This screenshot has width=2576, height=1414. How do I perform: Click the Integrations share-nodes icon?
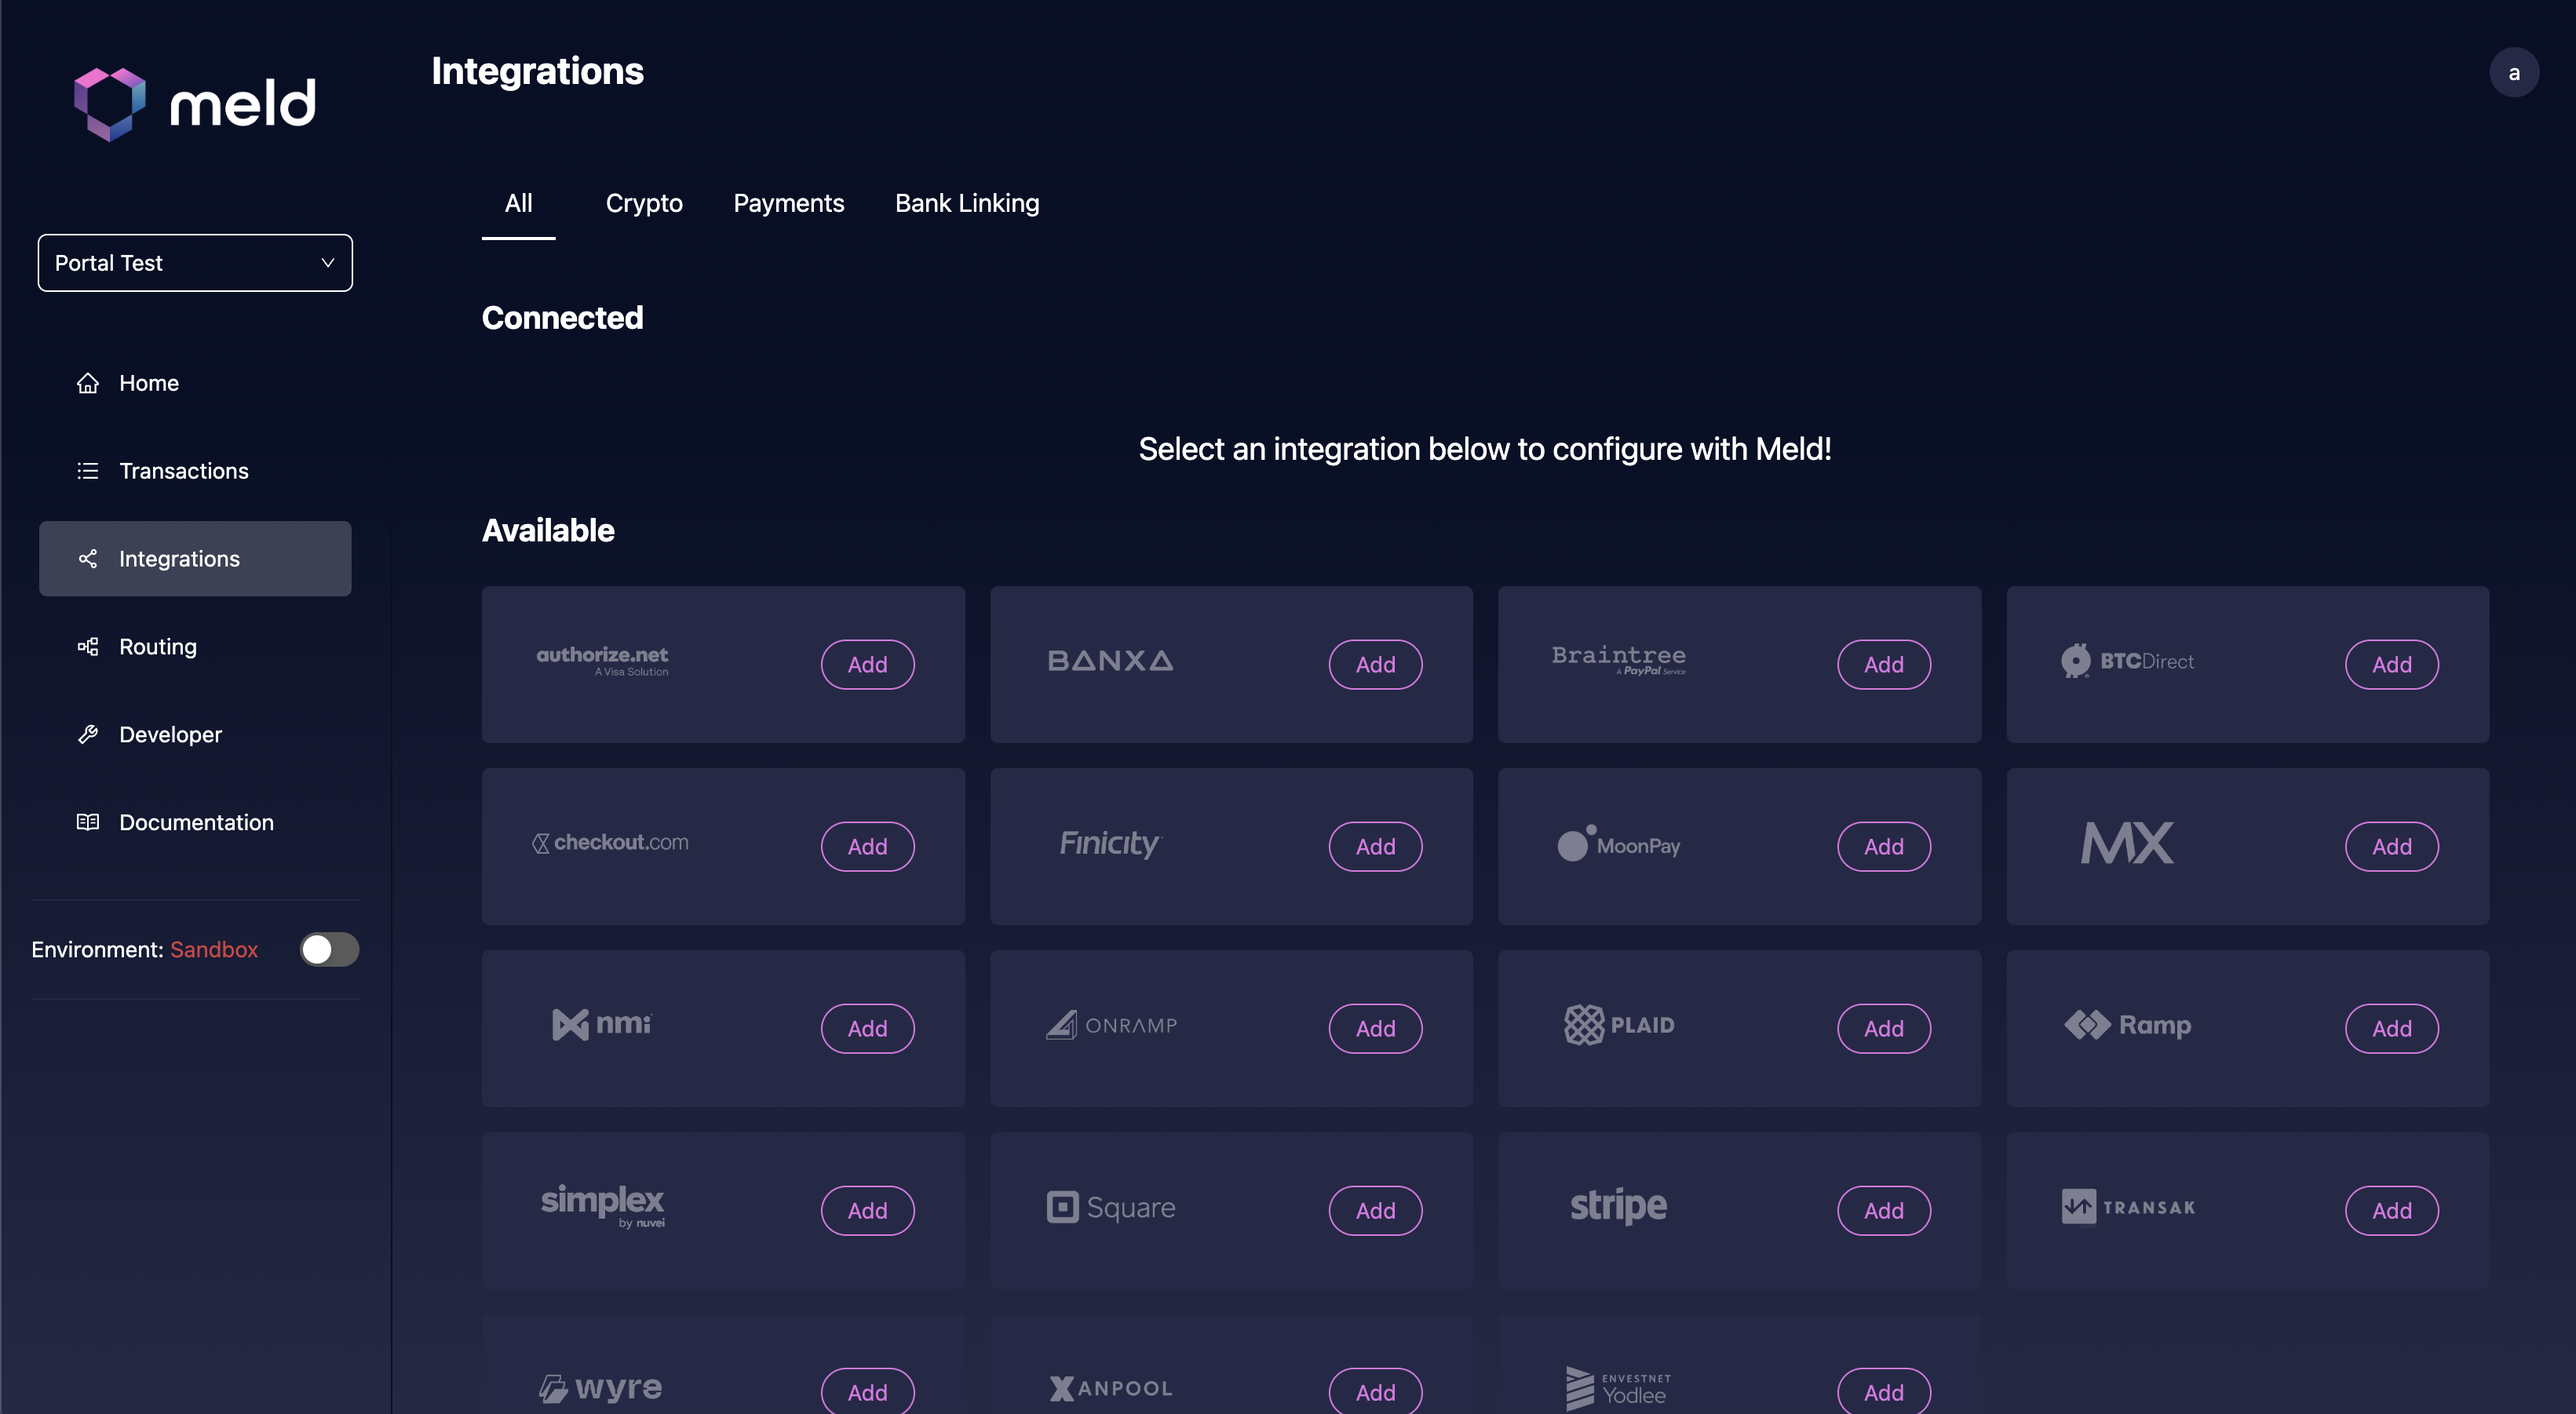(x=88, y=559)
